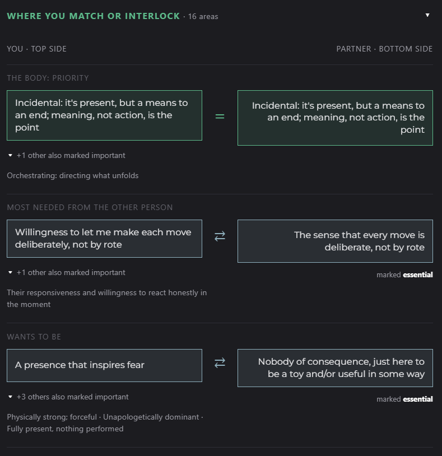442x456 pixels.
Task: Click interlock arrows icon in Wants To Be row
Action: (x=220, y=362)
